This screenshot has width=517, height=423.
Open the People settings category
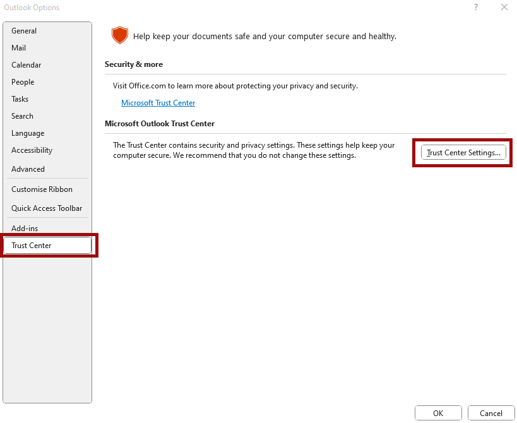click(47, 82)
